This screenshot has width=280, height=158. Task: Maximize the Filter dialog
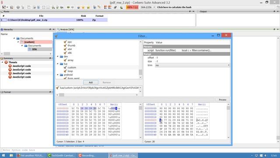pos(218,35)
